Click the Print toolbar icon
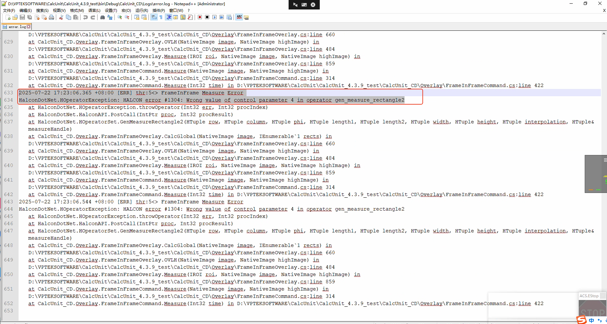 [x=51, y=17]
